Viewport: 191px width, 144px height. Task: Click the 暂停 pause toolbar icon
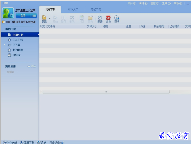64,19
